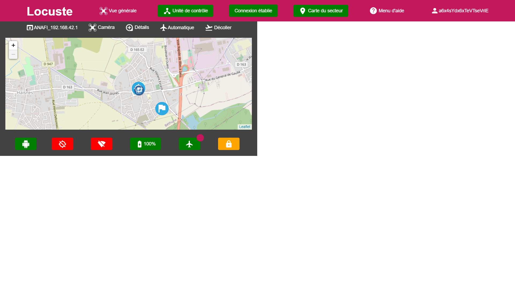Click the red no-wifi status button
Viewport: 515px width, 289px height.
coord(102,144)
